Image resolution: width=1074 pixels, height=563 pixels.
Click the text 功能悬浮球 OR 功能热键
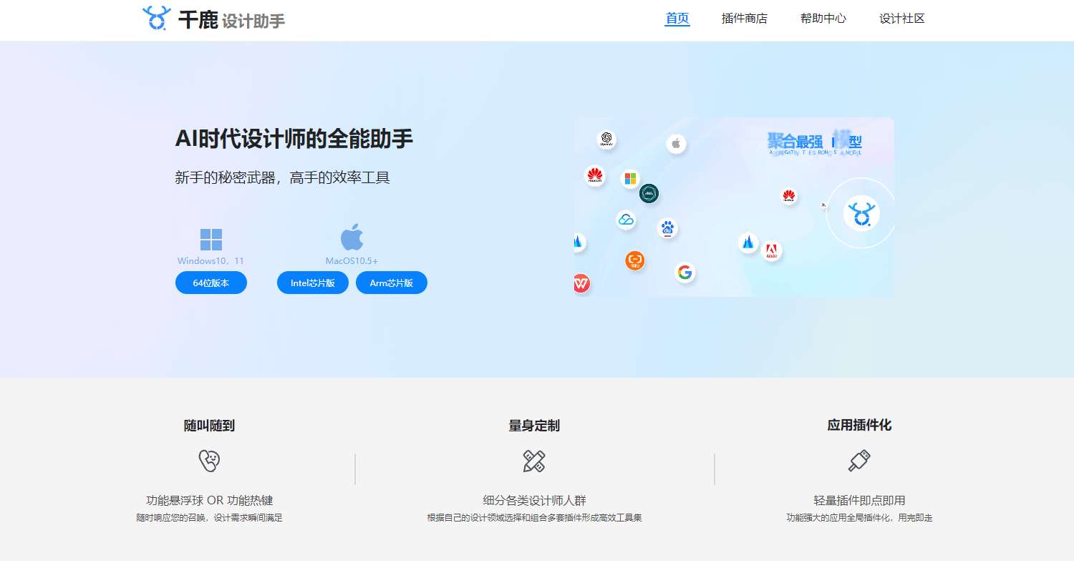pos(209,501)
